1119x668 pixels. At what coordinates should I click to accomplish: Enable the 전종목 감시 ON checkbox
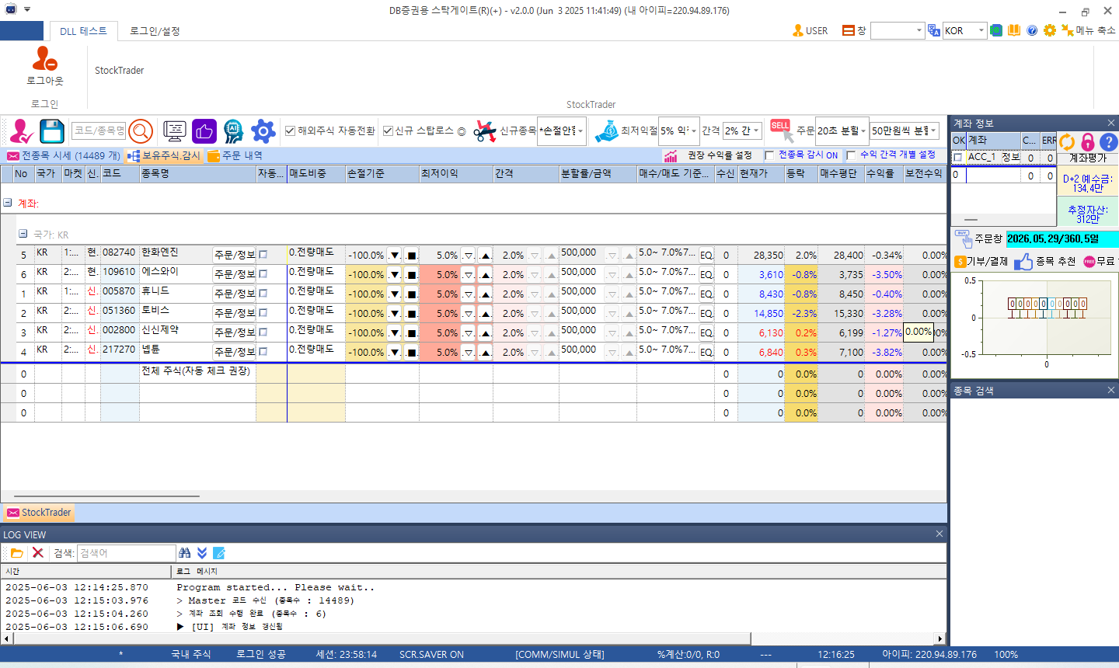769,155
